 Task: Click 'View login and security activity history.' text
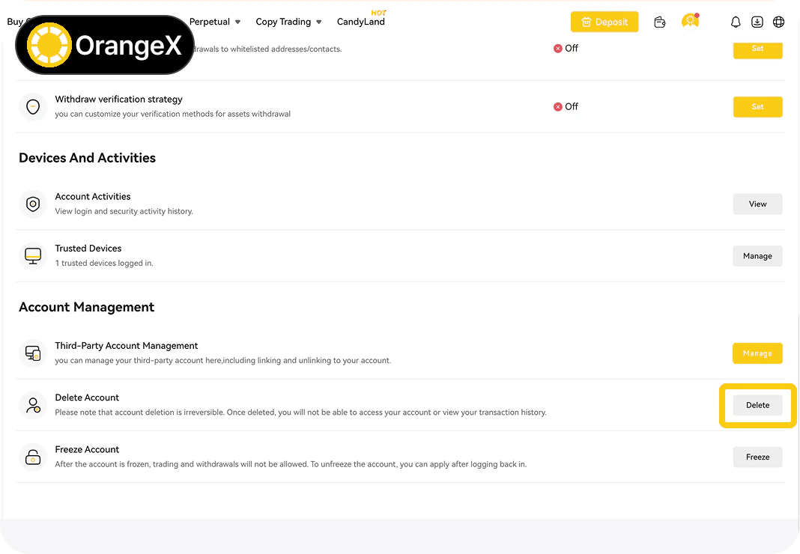[124, 211]
